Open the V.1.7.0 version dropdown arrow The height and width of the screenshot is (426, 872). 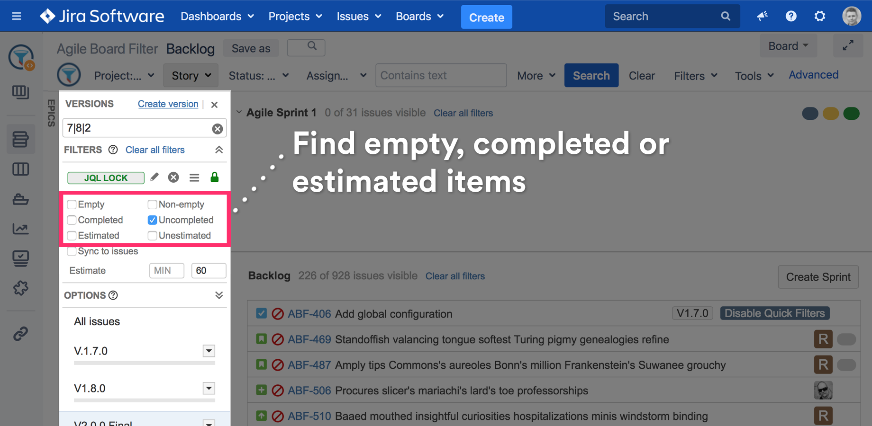click(209, 351)
